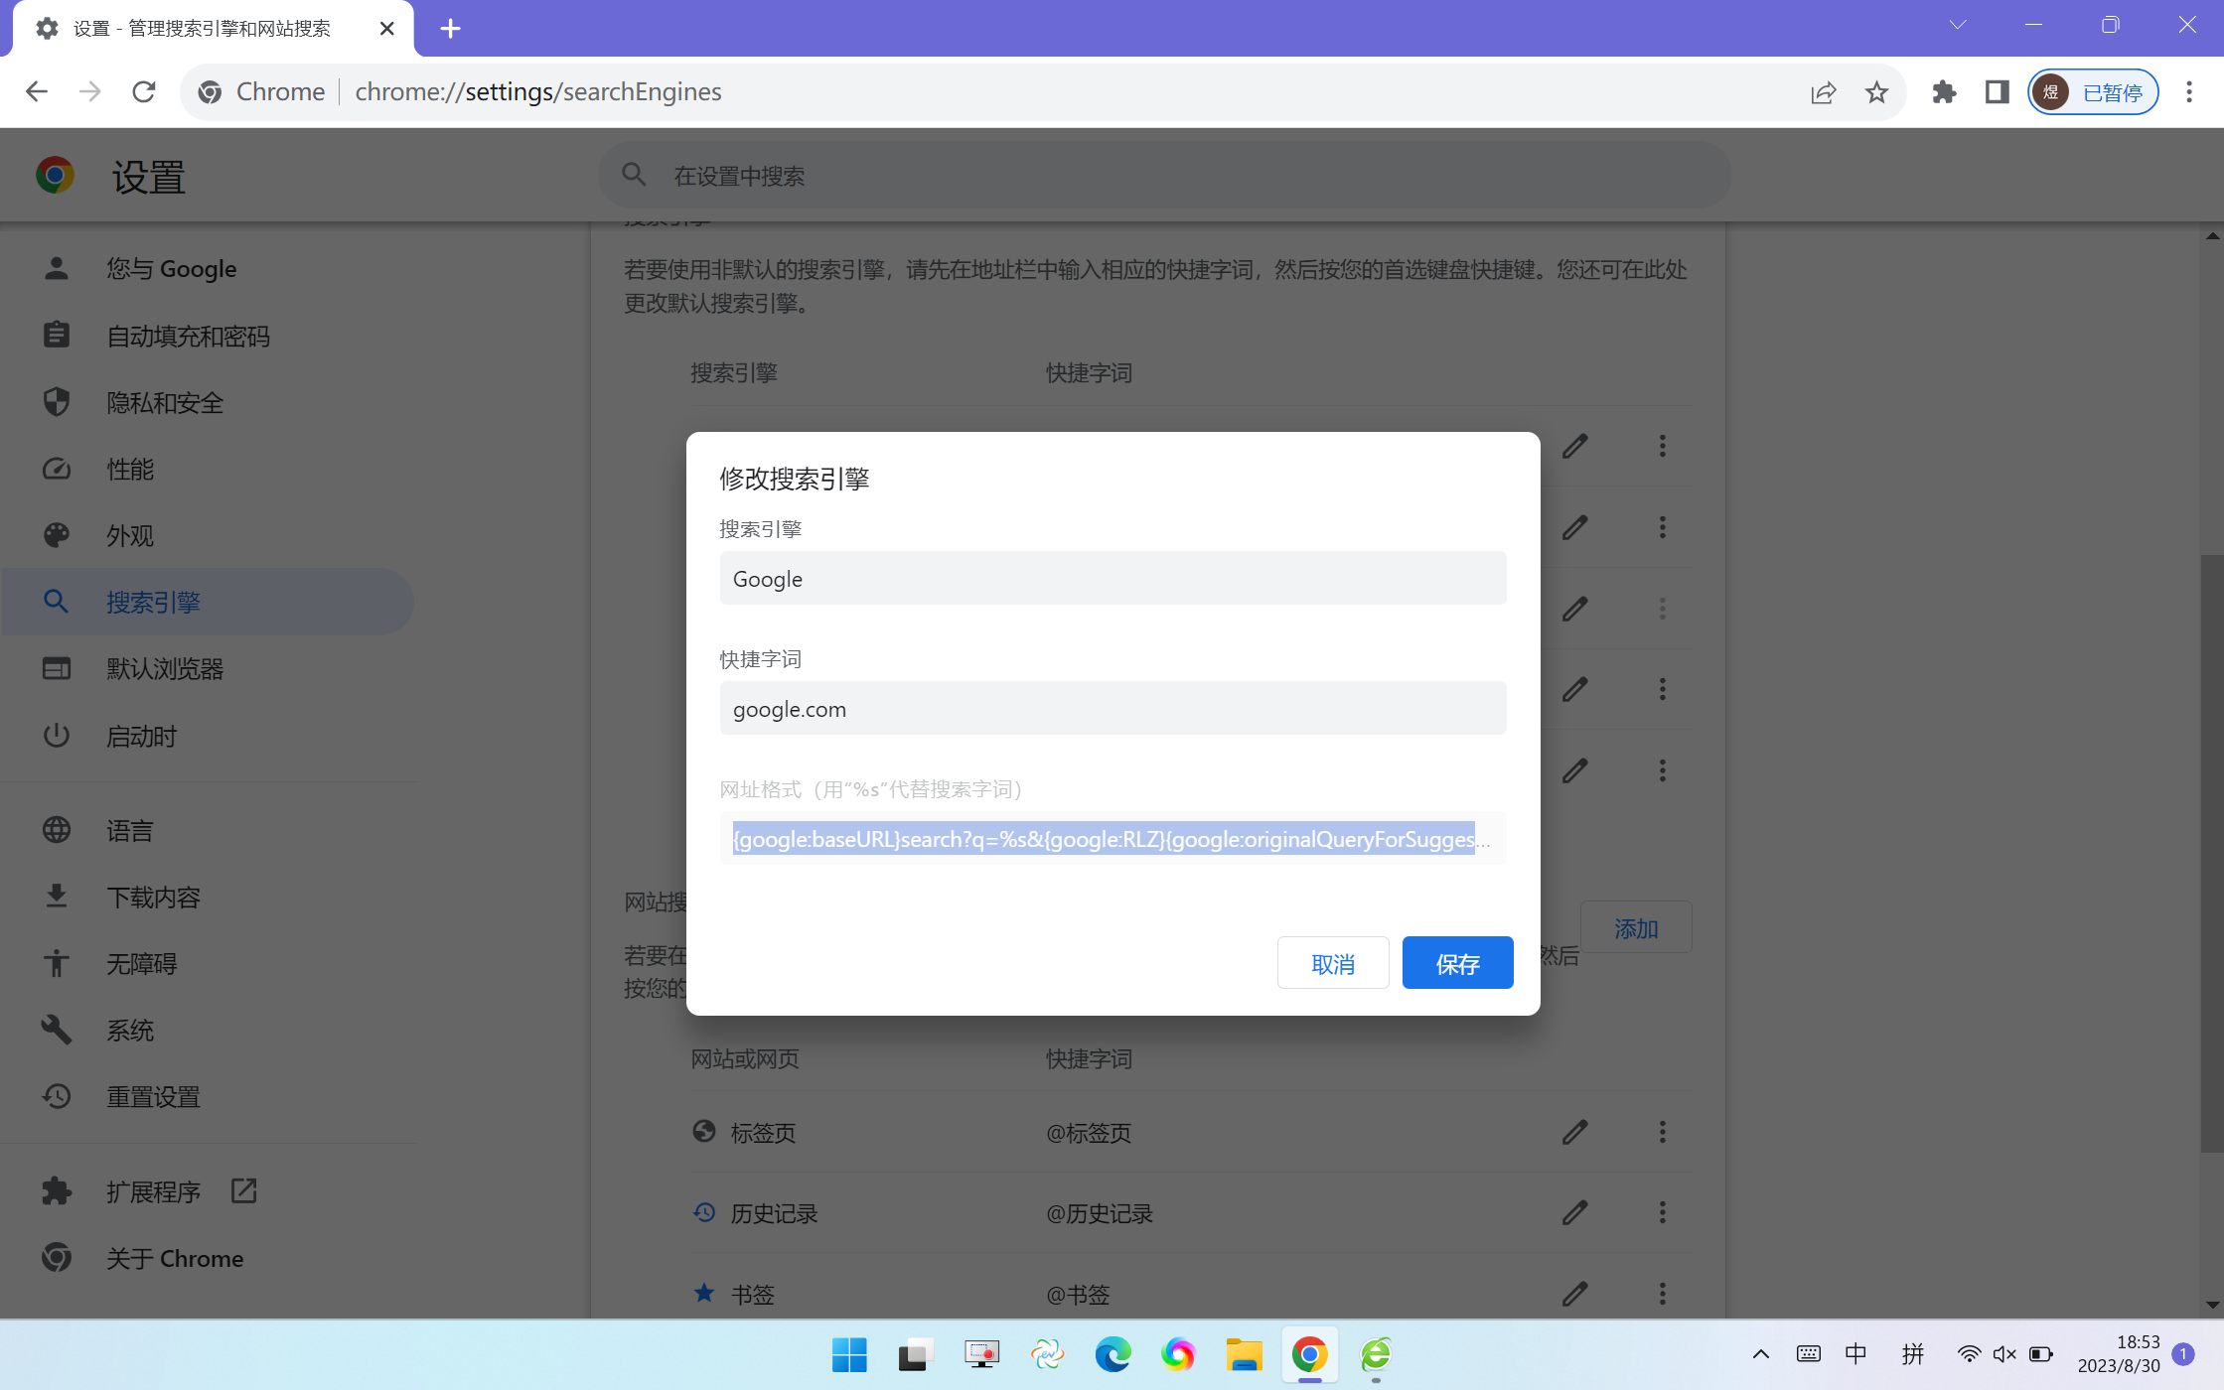Screen dimensions: 2224x1390
Task: Open the Windows Start menu
Action: pyautogui.click(x=849, y=1354)
